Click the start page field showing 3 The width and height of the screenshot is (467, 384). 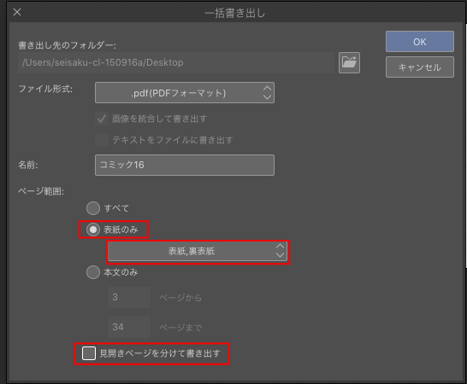click(x=129, y=297)
